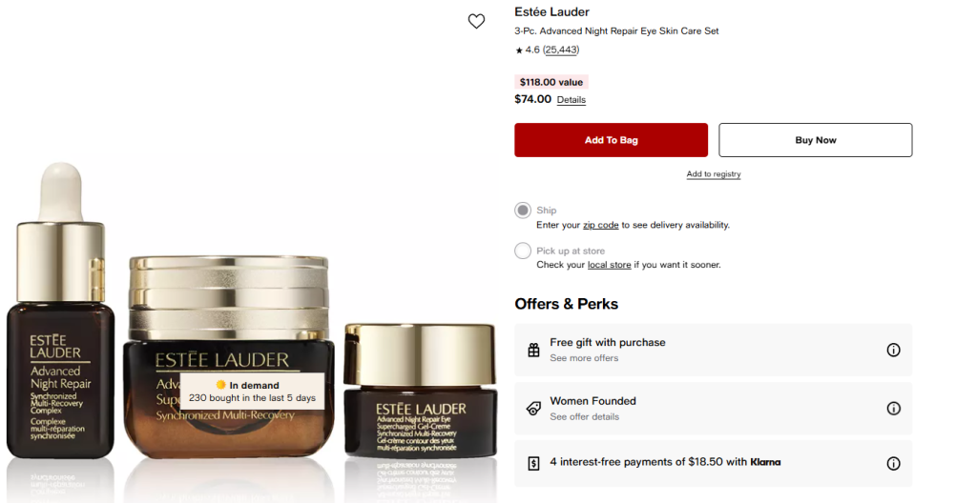Click the heart favorite icon
This screenshot has height=503, width=977.
coord(477,21)
